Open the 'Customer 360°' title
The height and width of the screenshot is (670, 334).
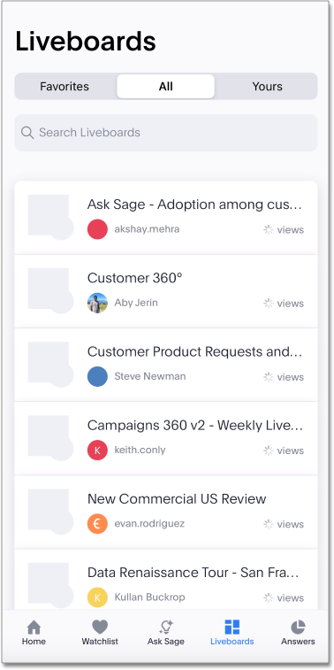tap(135, 278)
